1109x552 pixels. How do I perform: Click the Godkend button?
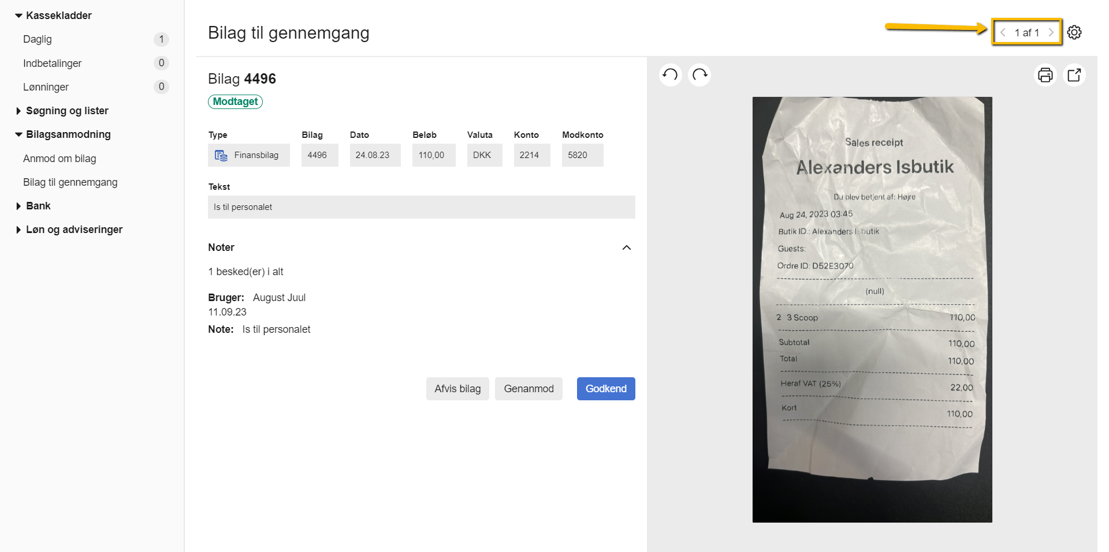click(605, 388)
